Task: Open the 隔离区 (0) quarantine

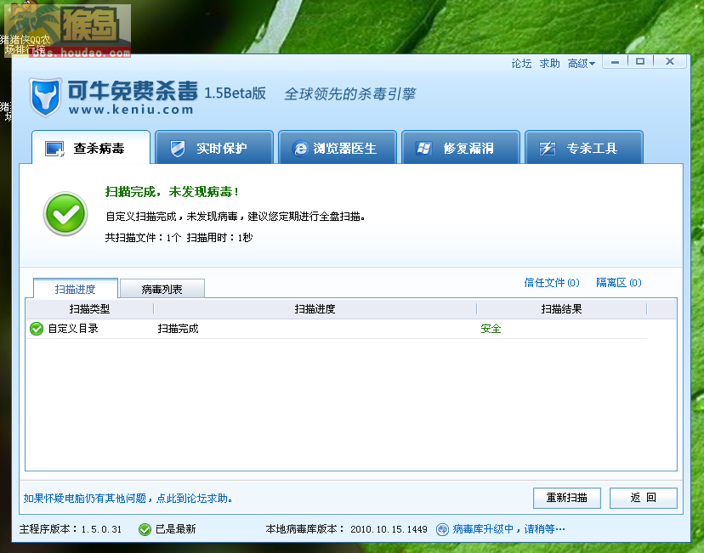Action: pos(619,283)
